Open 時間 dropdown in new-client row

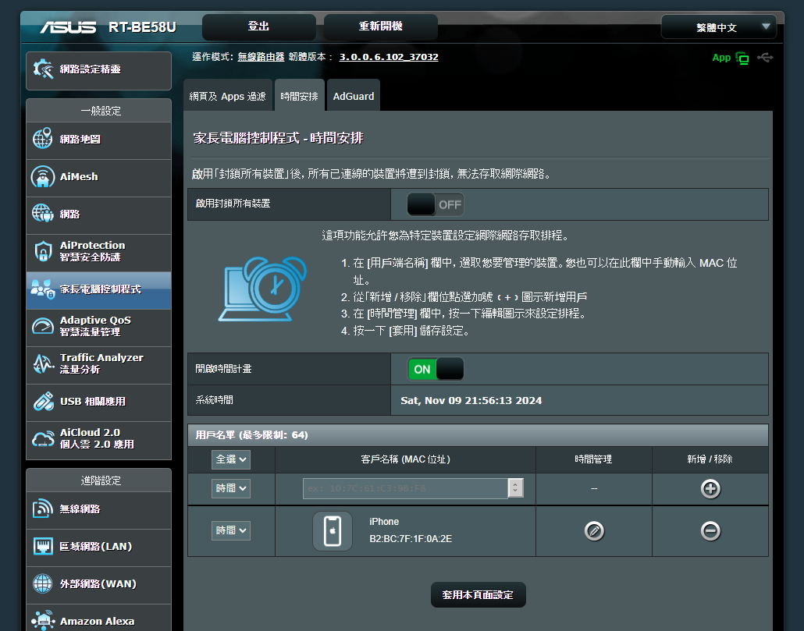tap(231, 488)
